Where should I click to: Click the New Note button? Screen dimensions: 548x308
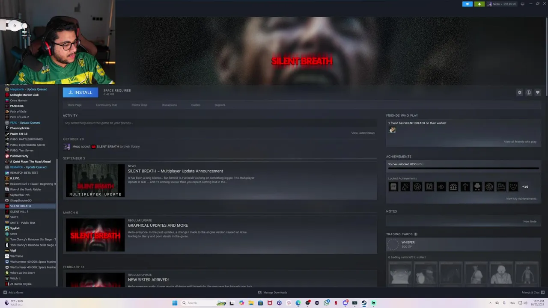pyautogui.click(x=530, y=222)
